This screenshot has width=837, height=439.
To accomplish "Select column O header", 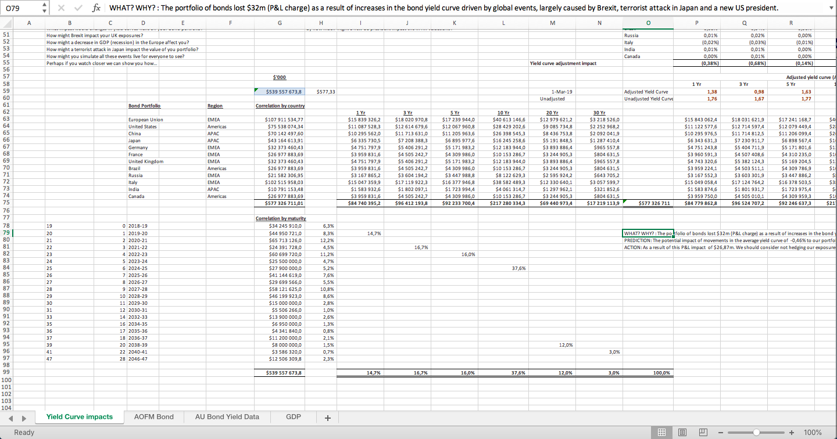I will click(648, 23).
